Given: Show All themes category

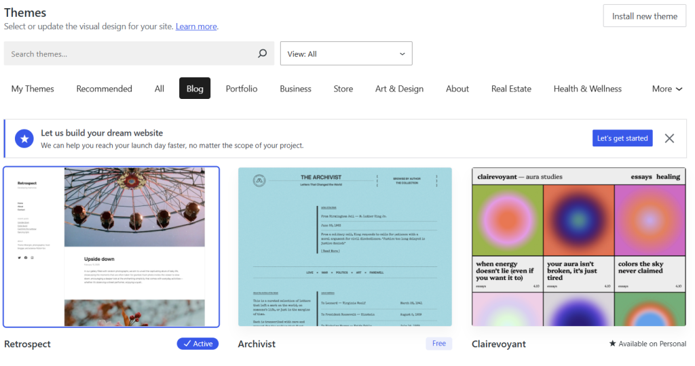Looking at the screenshot, I should [x=159, y=89].
